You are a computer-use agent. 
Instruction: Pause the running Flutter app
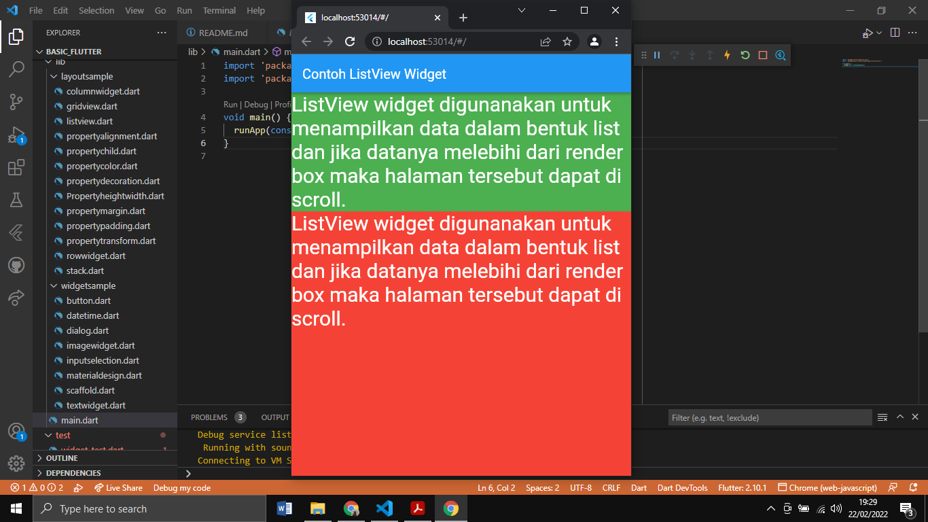click(x=657, y=55)
